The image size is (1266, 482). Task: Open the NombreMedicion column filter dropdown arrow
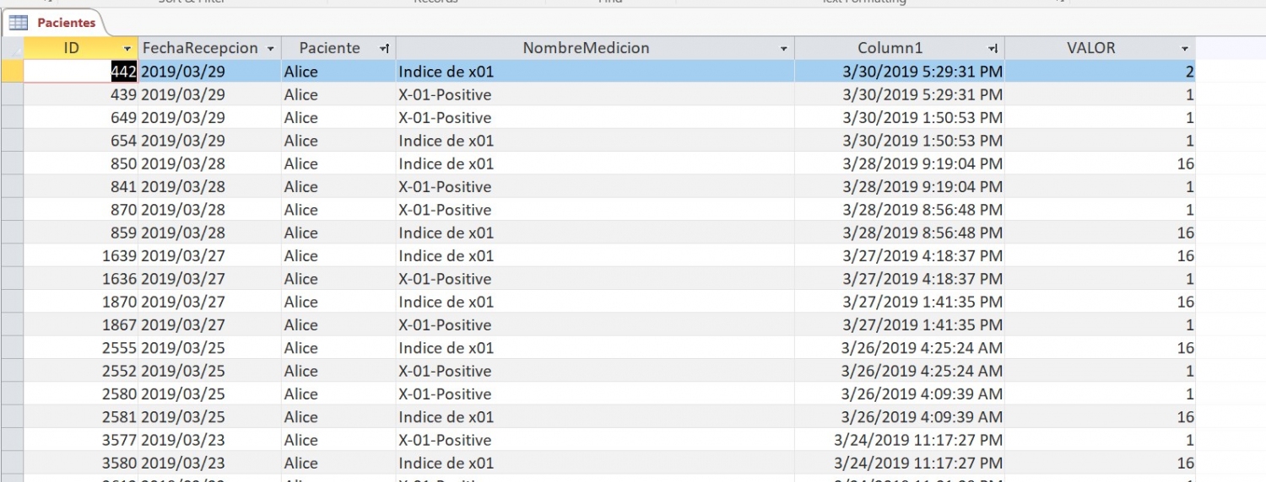coord(784,49)
